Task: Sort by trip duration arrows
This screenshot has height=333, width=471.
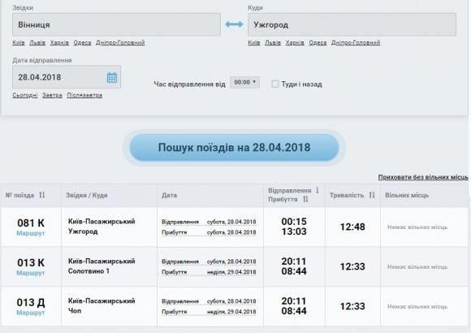Action: click(x=372, y=195)
